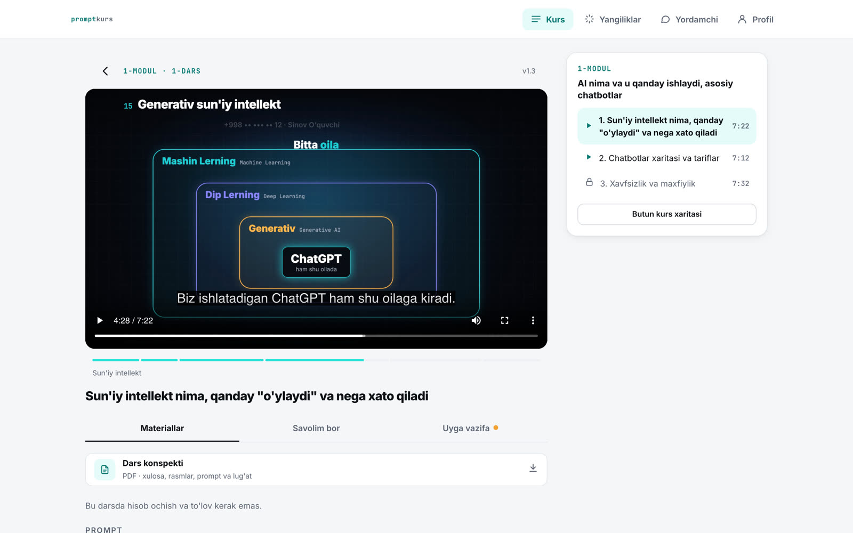The image size is (853, 533).
Task: Click the chat bubble icon next to Yordamchi
Action: [665, 19]
